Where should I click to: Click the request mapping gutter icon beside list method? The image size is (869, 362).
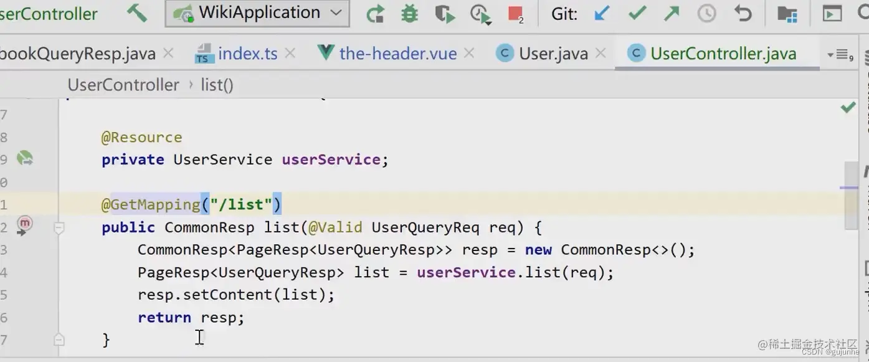pyautogui.click(x=24, y=224)
